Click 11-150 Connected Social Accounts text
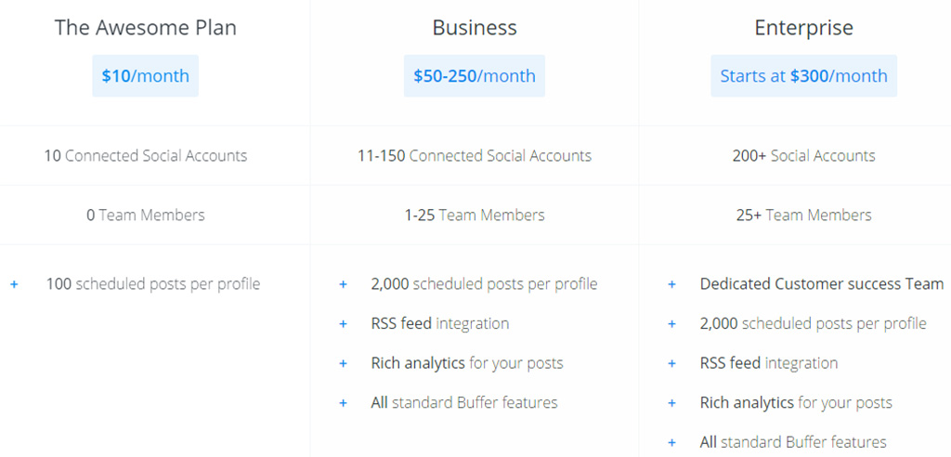The image size is (951, 457). (474, 156)
